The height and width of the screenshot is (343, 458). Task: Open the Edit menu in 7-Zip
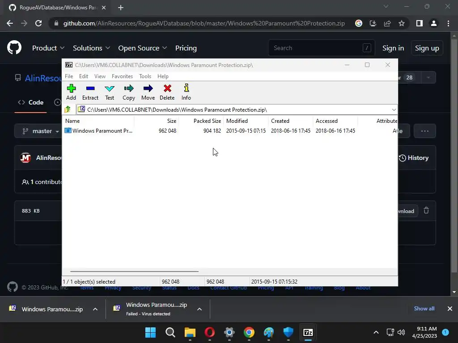point(84,76)
